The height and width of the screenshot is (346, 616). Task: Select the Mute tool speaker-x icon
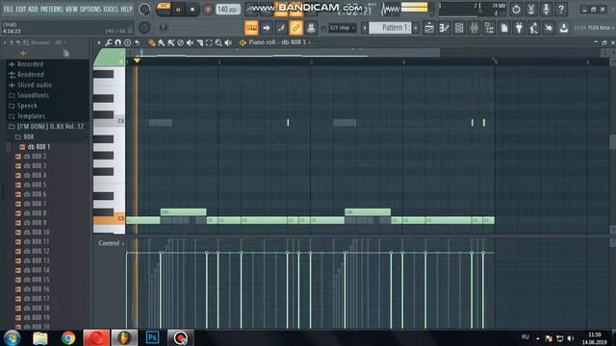click(x=191, y=42)
